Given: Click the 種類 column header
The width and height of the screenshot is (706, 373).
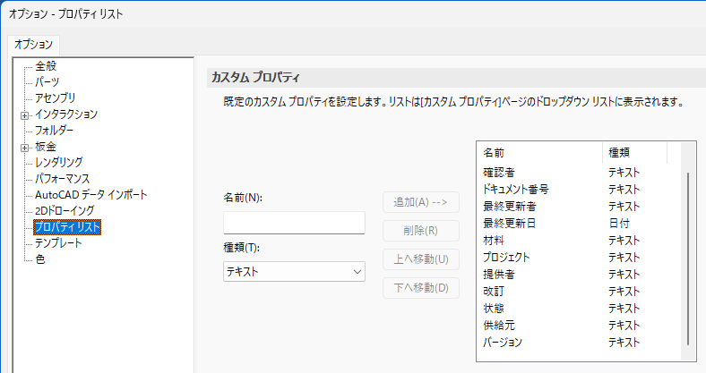Looking at the screenshot, I should (x=634, y=153).
